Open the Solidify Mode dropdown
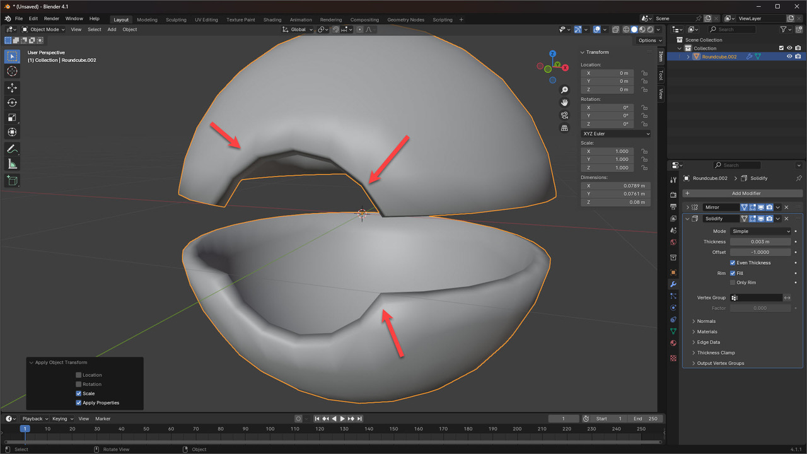 click(760, 231)
